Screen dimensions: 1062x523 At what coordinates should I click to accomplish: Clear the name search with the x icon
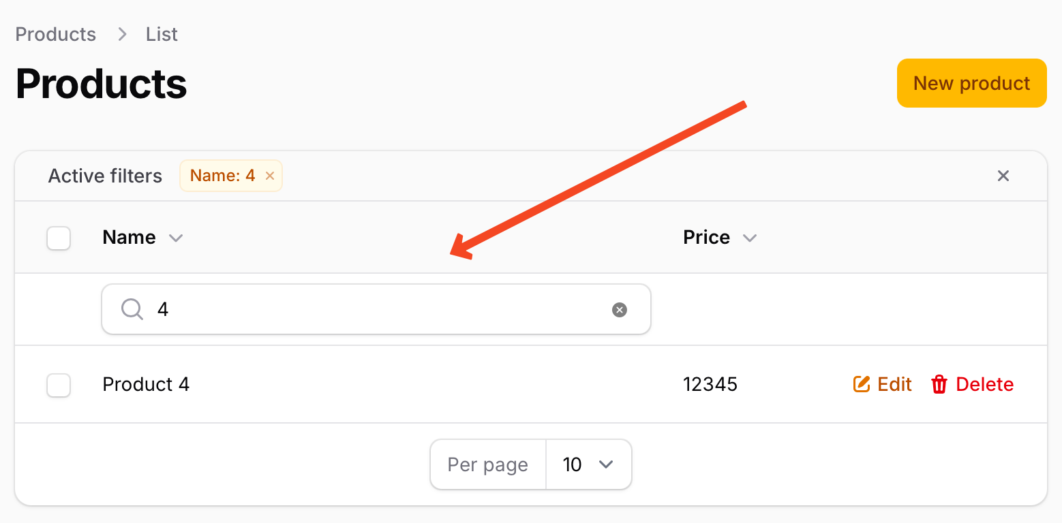[x=619, y=310]
